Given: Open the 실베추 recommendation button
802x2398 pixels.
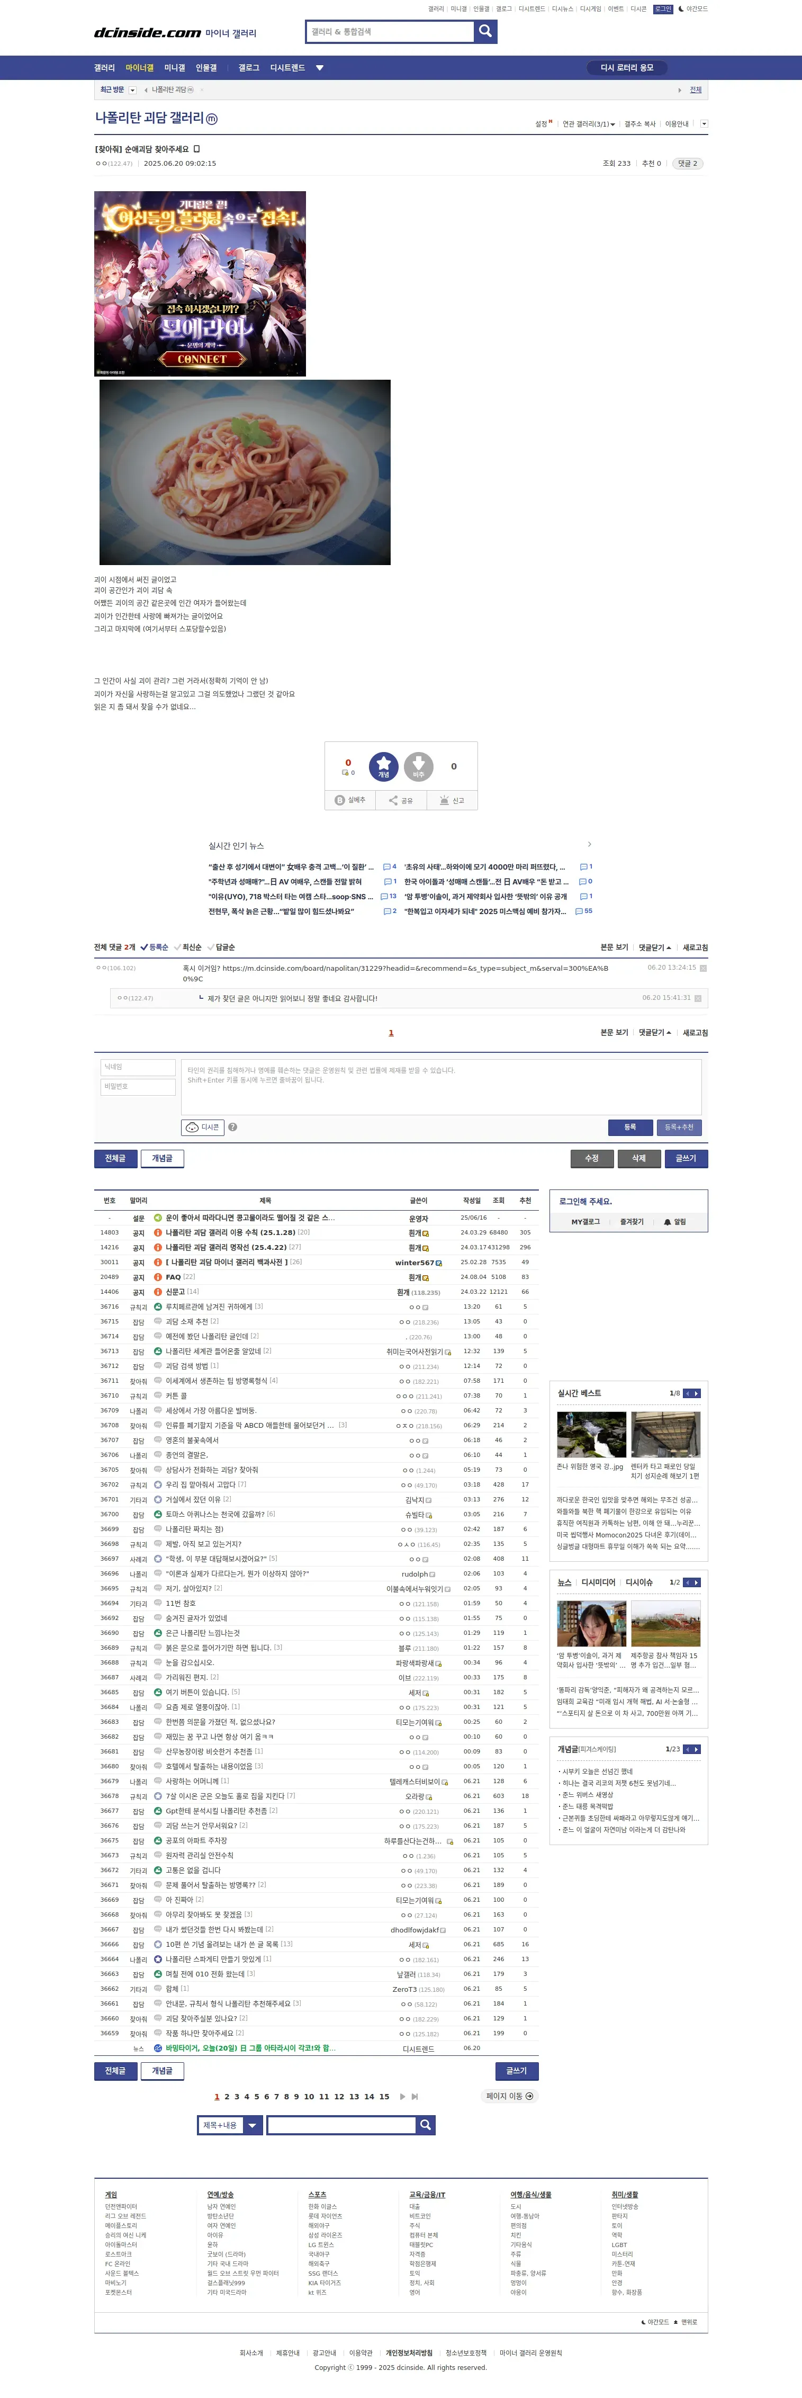Looking at the screenshot, I should click(x=350, y=801).
